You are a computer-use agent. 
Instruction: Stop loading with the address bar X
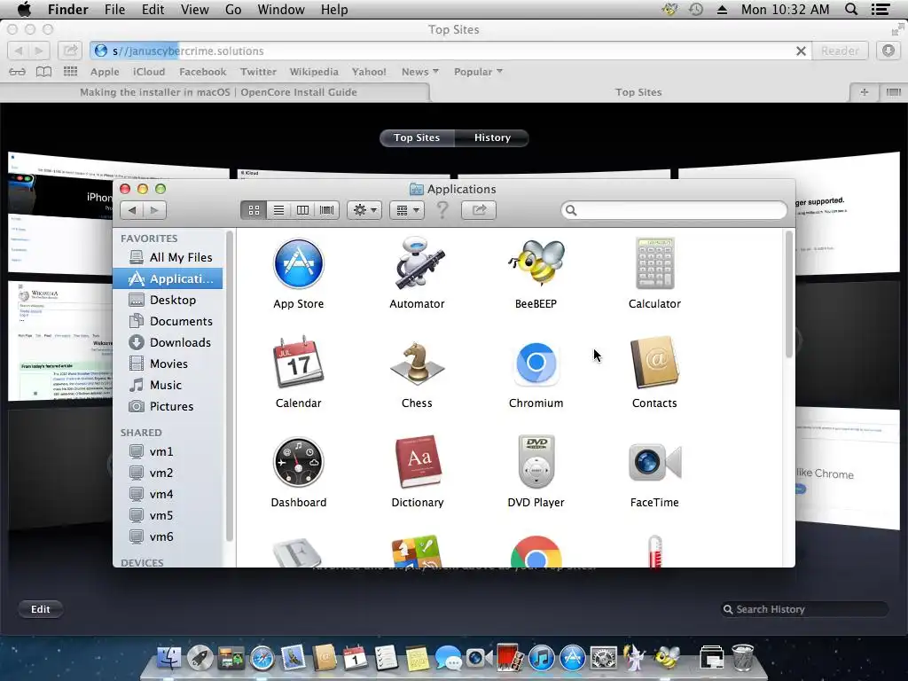coord(801,51)
